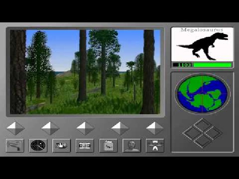Select the rover vehicle icon
The height and width of the screenshot is (179, 239).
pos(61,145)
